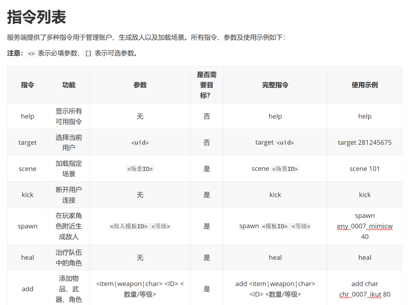Click the 指令 column header
The height and width of the screenshot is (305, 408).
(x=27, y=85)
